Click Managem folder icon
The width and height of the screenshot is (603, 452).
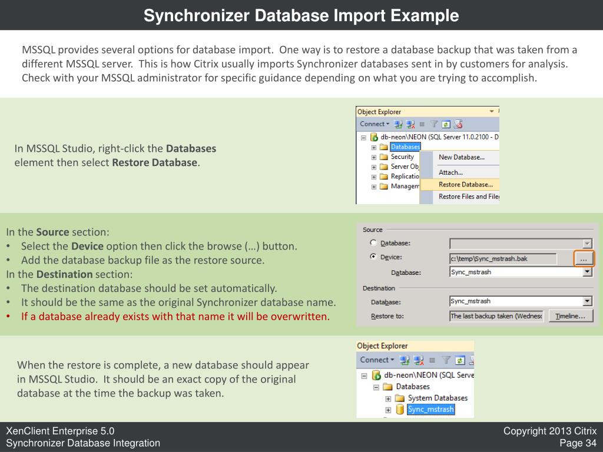pos(383,187)
